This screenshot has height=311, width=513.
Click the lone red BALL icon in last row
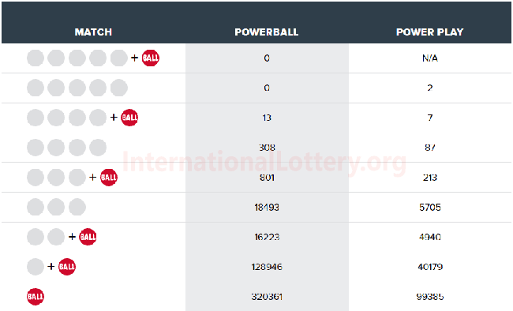tap(36, 297)
